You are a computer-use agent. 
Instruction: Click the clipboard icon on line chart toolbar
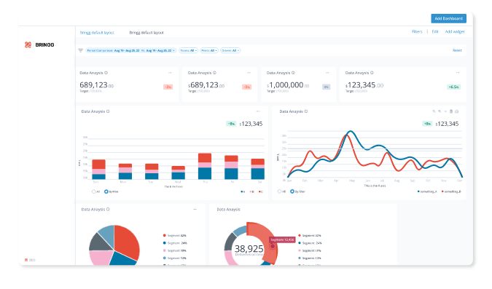point(451,111)
